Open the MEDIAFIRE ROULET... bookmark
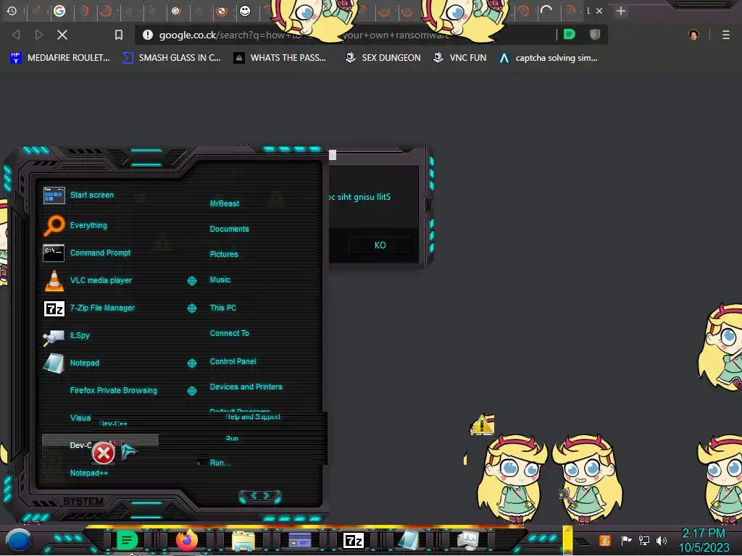This screenshot has width=742, height=556. (60, 58)
